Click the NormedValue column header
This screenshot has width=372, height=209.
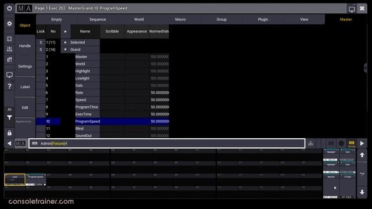159,31
